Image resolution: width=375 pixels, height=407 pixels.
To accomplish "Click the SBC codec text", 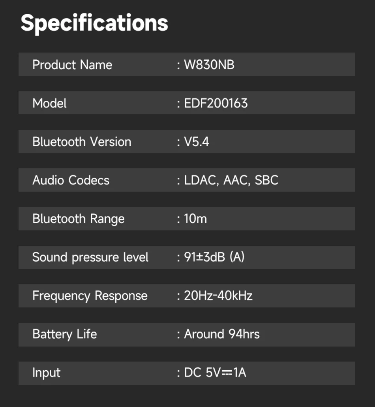I will (266, 180).
